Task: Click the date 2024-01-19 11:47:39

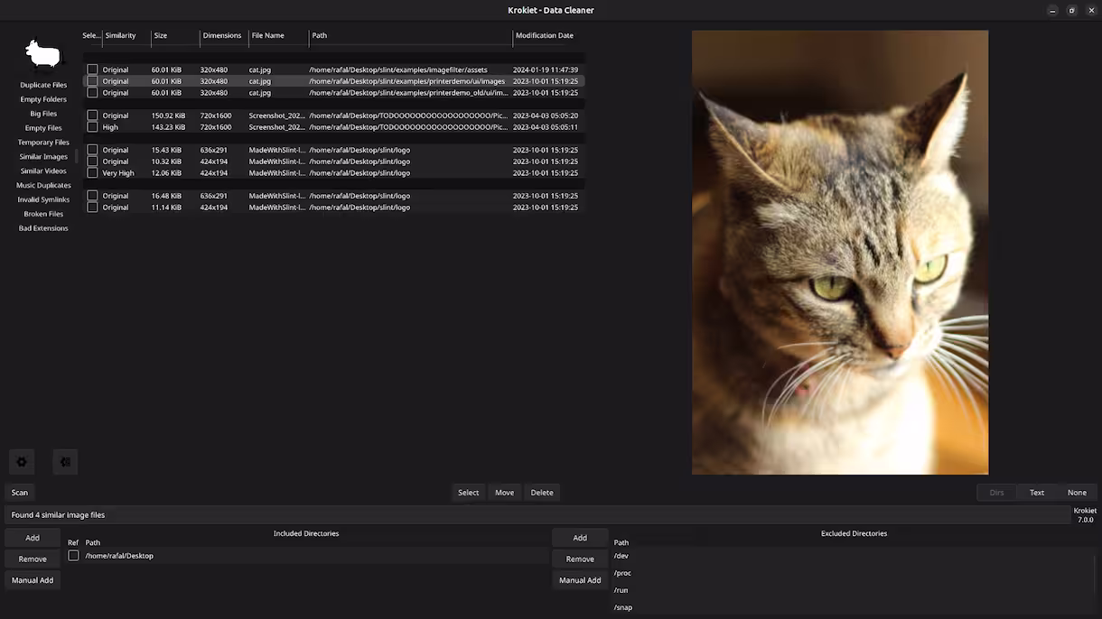Action: pos(546,69)
